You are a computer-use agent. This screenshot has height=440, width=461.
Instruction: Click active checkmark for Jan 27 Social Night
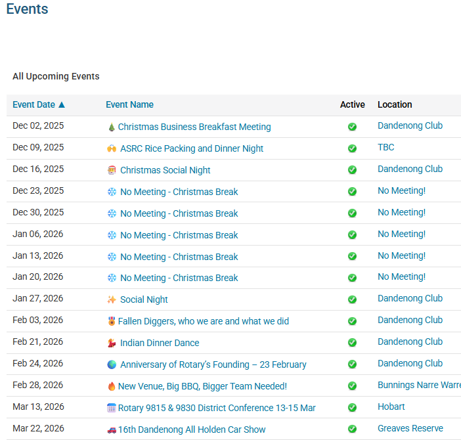coord(352,299)
